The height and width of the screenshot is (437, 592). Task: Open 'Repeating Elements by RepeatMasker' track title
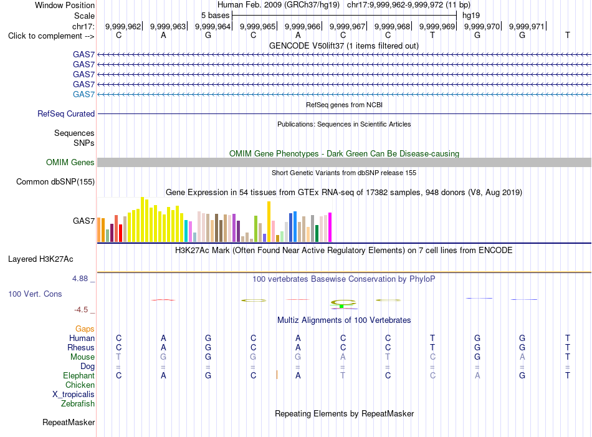344,413
